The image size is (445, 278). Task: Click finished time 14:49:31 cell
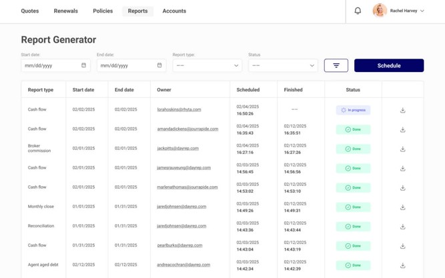[x=292, y=211]
